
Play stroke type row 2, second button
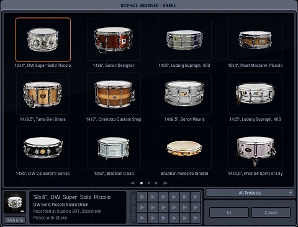click(x=153, y=207)
